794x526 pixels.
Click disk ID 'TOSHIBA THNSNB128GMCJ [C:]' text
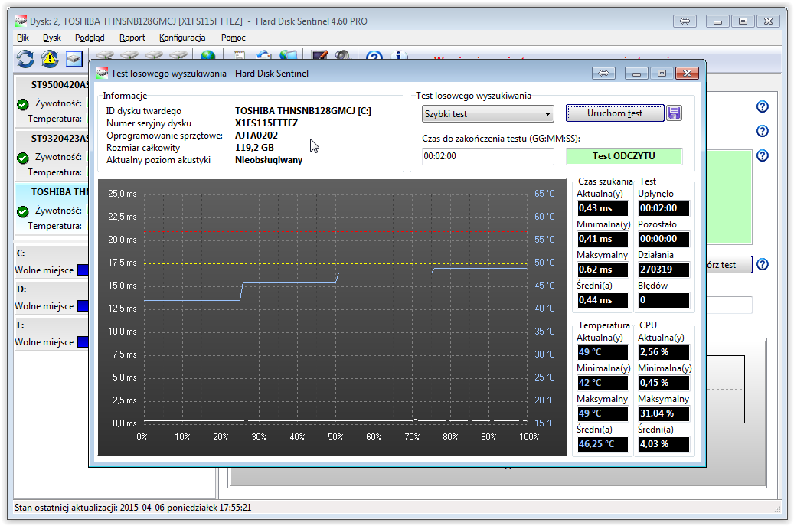point(302,111)
